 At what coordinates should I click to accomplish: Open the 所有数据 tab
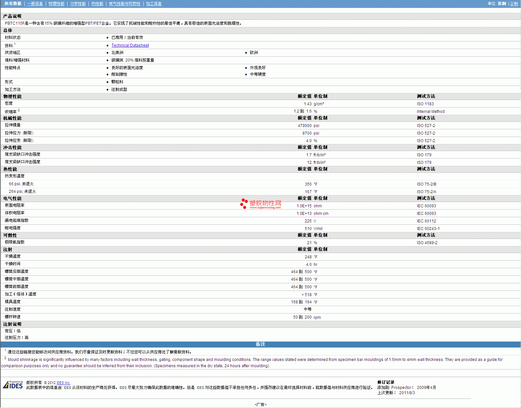pyautogui.click(x=13, y=4)
